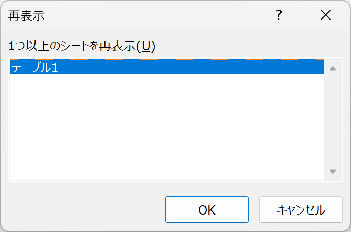
Task: Tap the upward triangle of the scrollbar
Action: (x=332, y=69)
